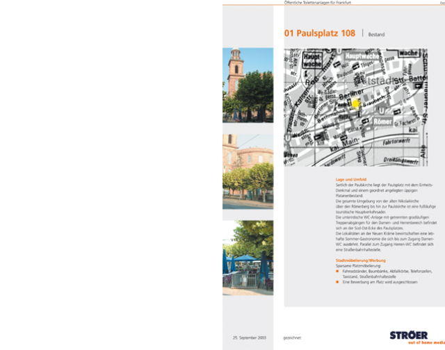Click the Stadtmöblierung/Werbung section heading
The image size is (445, 350).
(x=359, y=260)
